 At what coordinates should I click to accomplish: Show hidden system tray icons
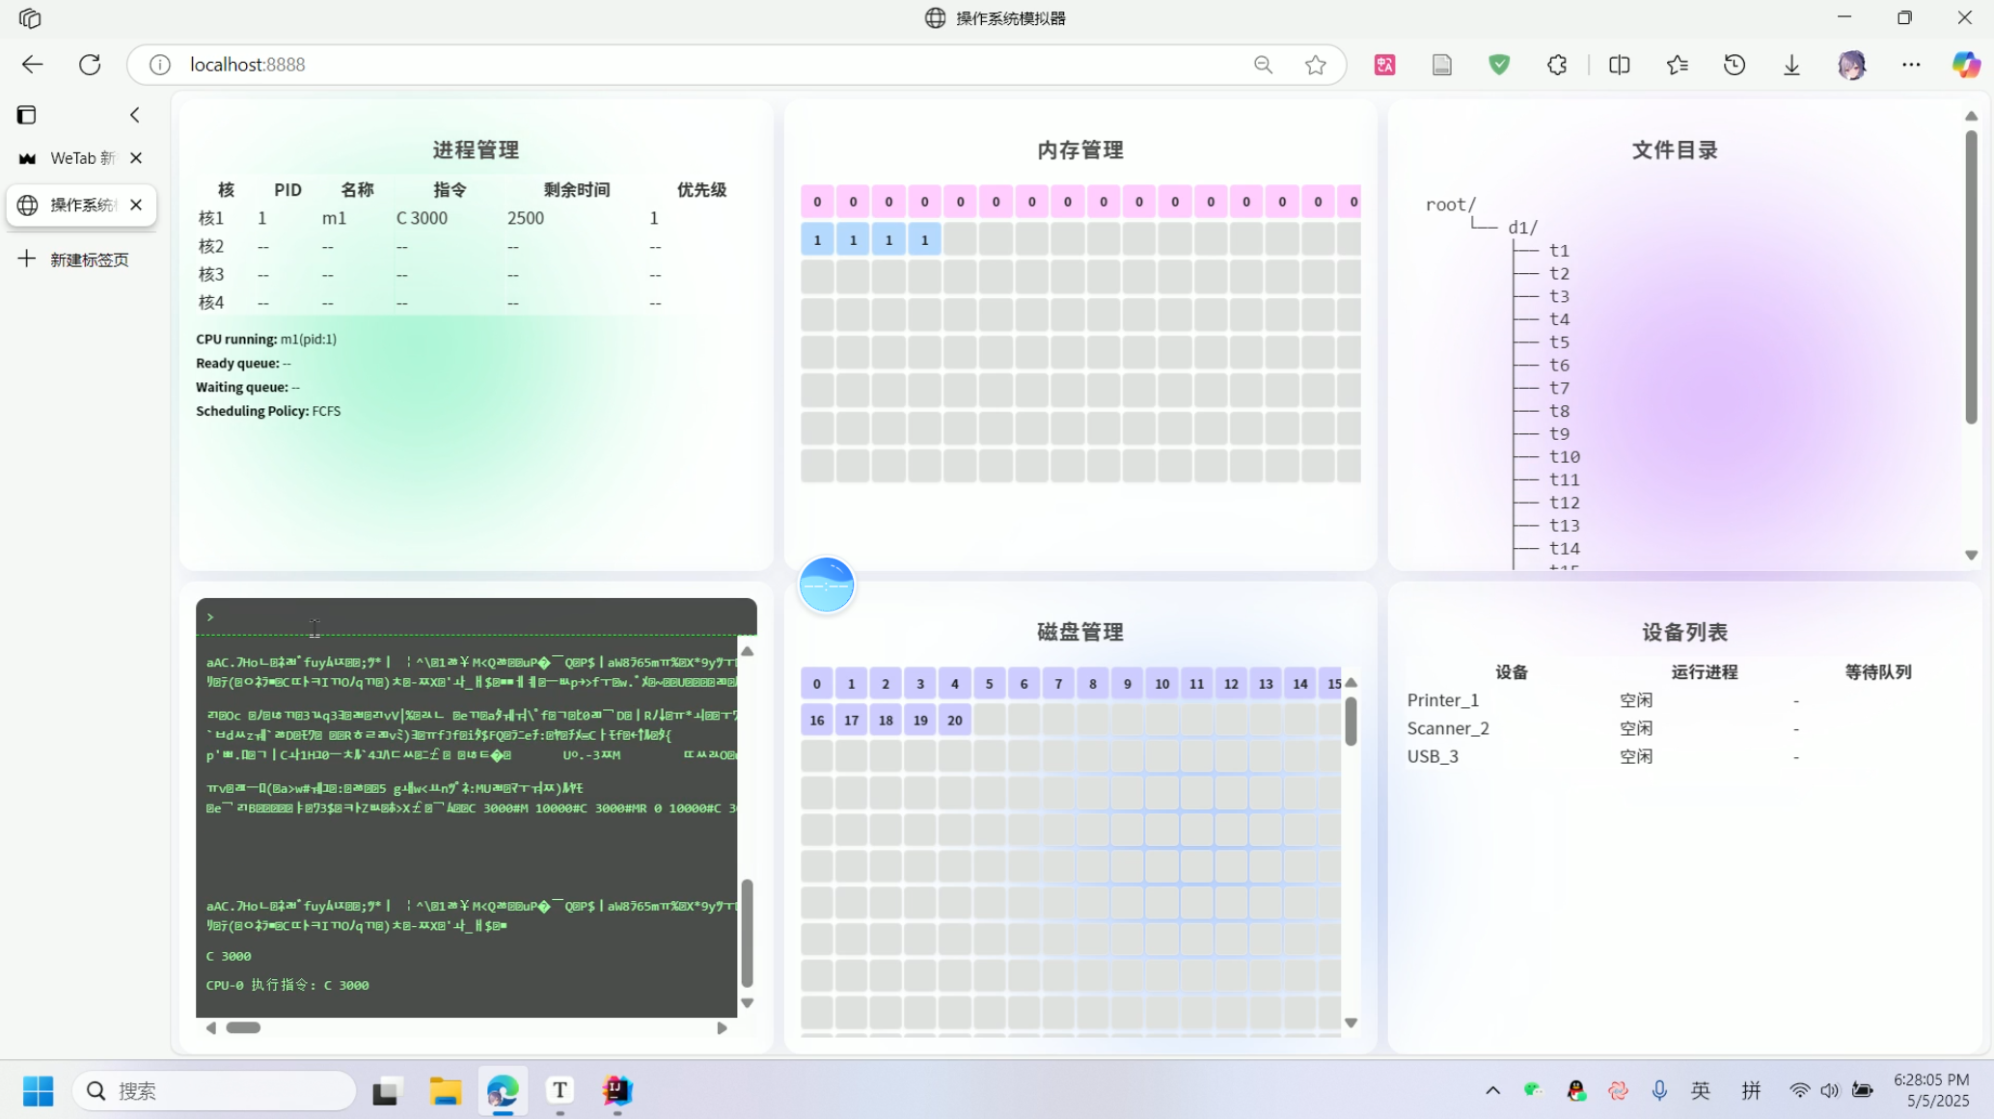pyautogui.click(x=1492, y=1091)
